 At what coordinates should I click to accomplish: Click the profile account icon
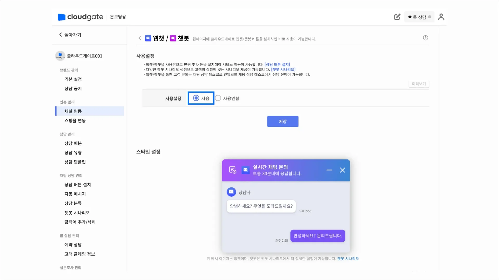(x=441, y=17)
